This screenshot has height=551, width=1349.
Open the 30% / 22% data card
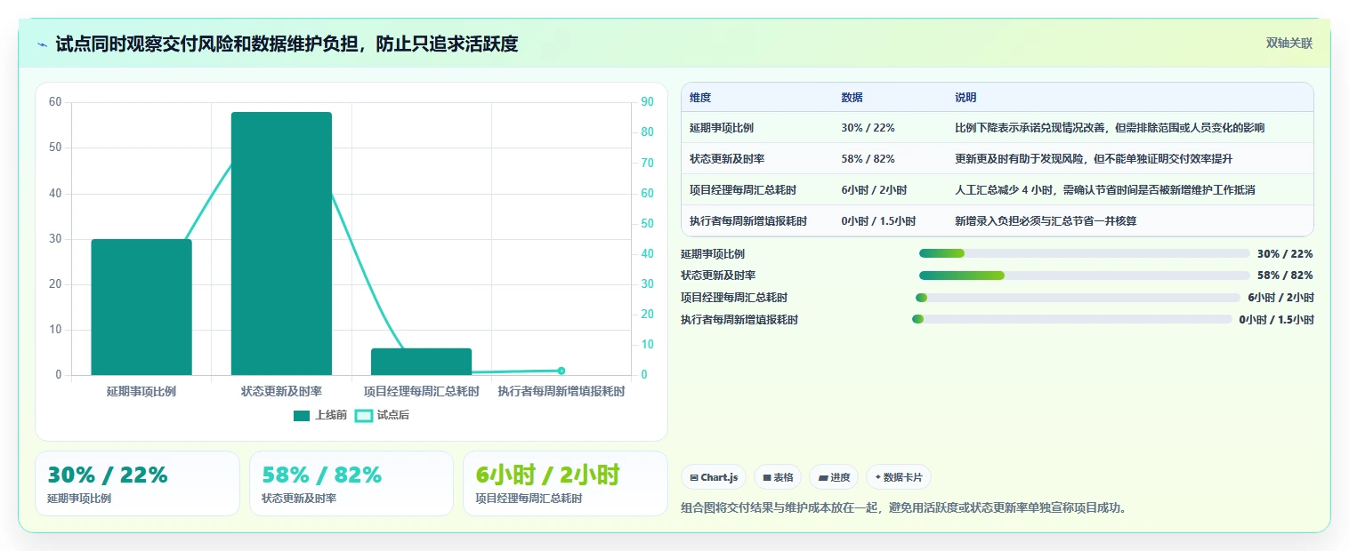137,483
